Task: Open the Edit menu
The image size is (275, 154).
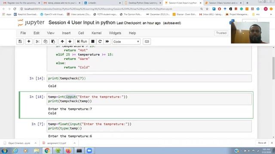Action: tap(37, 33)
